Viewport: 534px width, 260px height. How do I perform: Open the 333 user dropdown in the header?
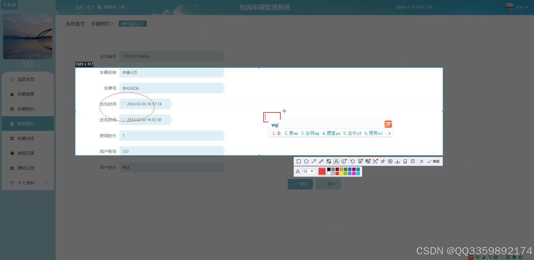517,7
